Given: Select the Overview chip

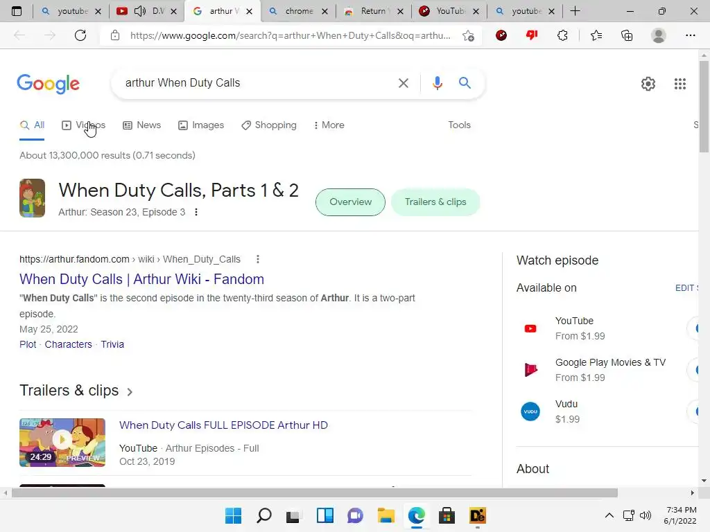Looking at the screenshot, I should [350, 202].
